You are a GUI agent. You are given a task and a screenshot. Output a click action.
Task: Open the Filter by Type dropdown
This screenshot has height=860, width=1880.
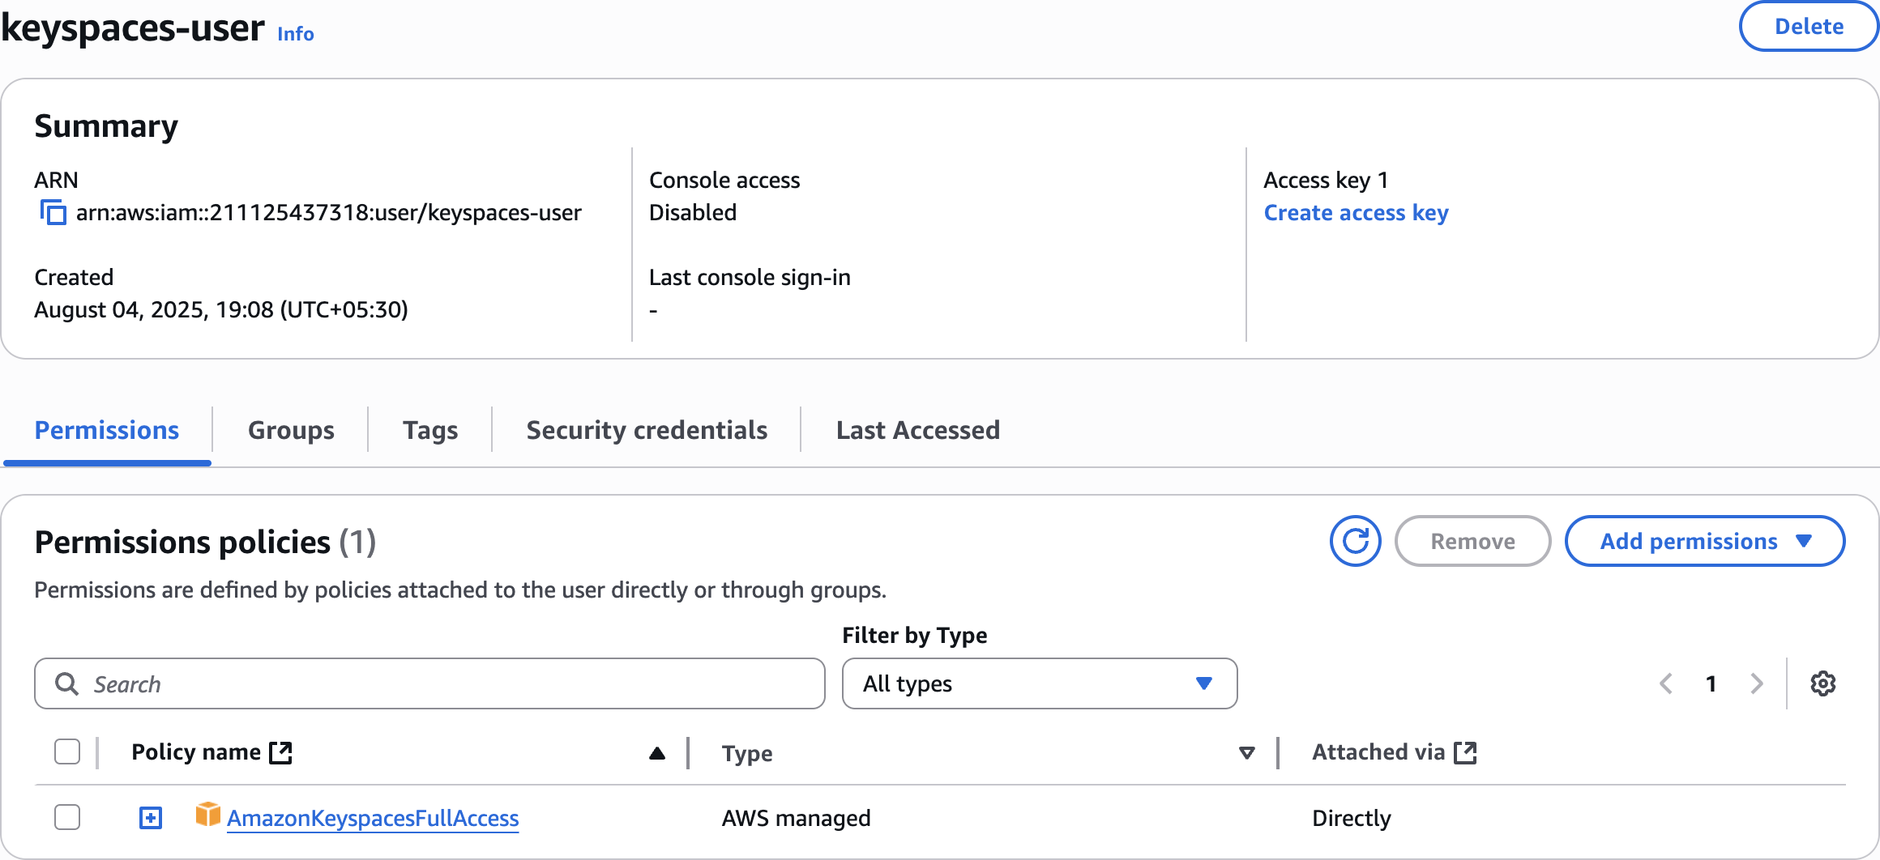click(x=1040, y=683)
